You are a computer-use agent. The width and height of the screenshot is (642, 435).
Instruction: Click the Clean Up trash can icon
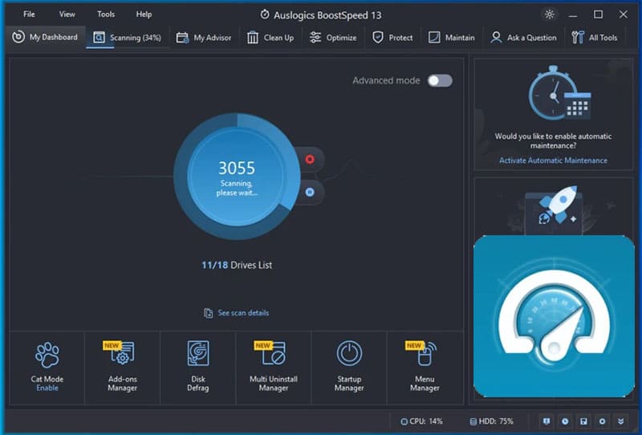click(253, 38)
